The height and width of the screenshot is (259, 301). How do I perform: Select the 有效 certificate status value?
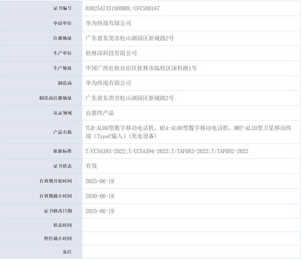pos(91,166)
